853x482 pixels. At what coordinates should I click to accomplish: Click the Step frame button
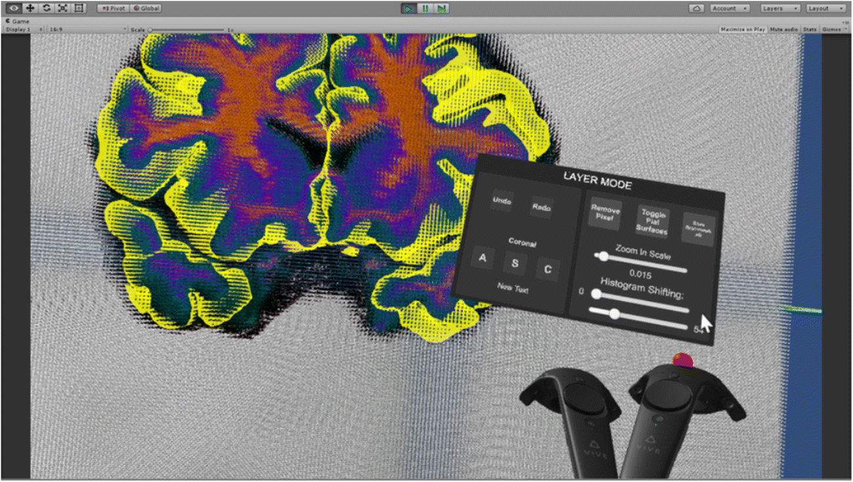[x=442, y=9]
